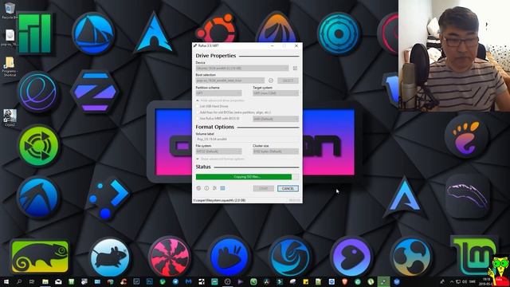Click the START button
Screen dimensions: 510x287
pos(264,188)
